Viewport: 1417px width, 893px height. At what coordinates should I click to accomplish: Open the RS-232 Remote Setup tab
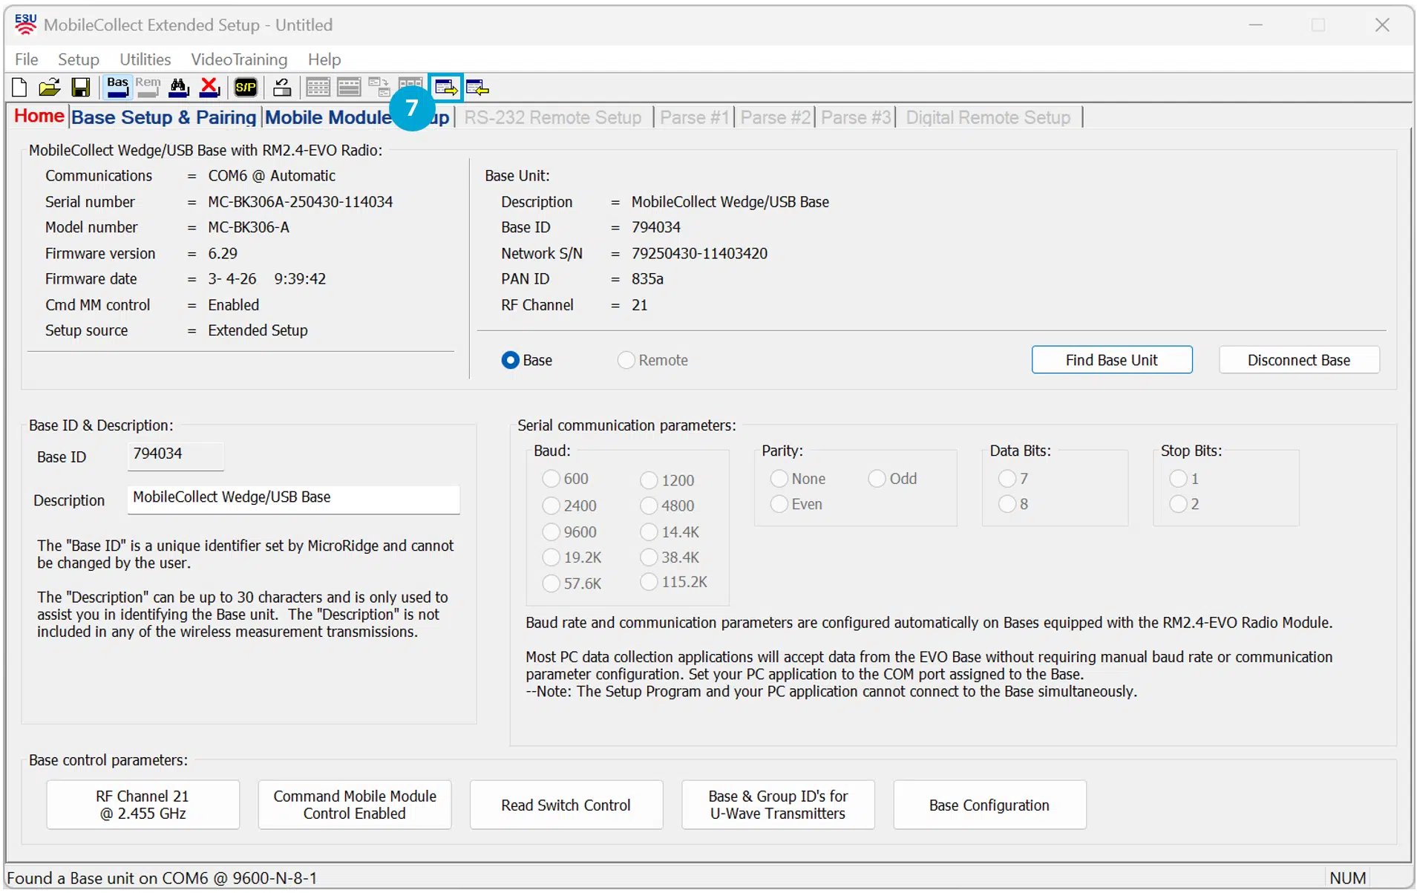[x=553, y=117]
